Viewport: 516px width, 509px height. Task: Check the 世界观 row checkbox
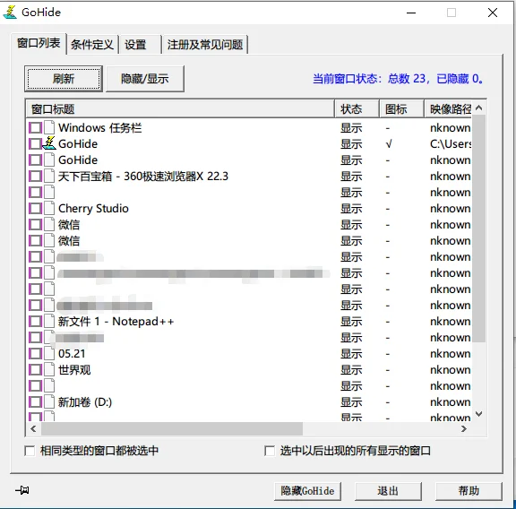point(35,369)
